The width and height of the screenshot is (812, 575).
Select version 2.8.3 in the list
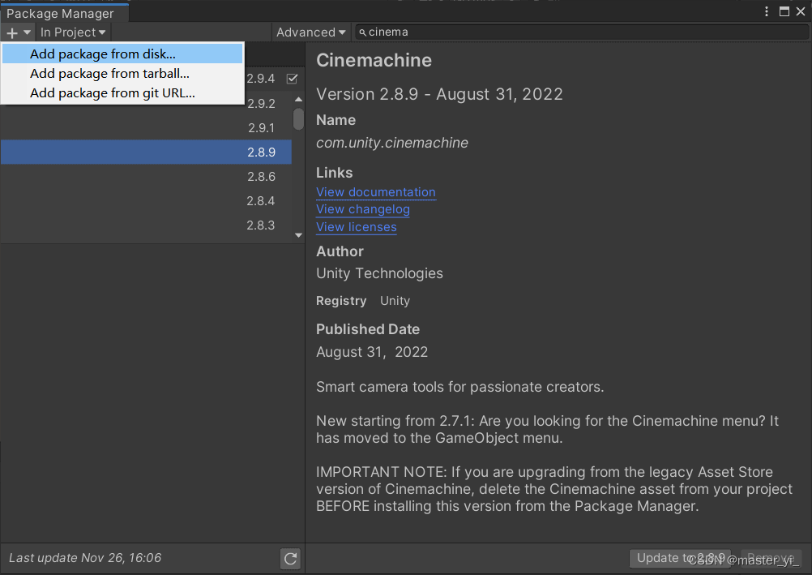[x=146, y=225]
